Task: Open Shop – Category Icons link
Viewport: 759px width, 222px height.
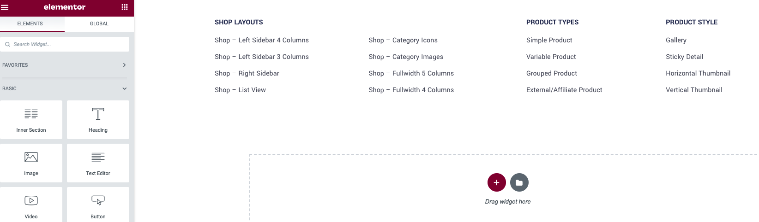Action: [x=403, y=40]
